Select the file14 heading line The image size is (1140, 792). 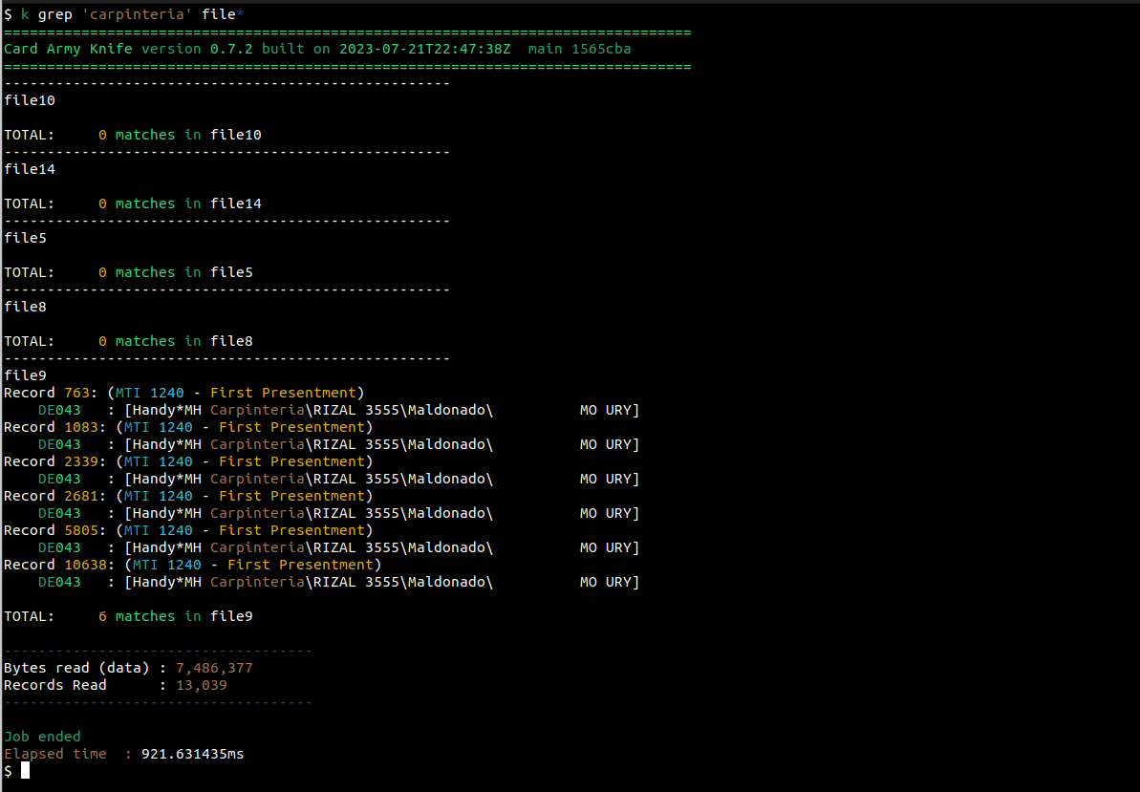point(30,169)
